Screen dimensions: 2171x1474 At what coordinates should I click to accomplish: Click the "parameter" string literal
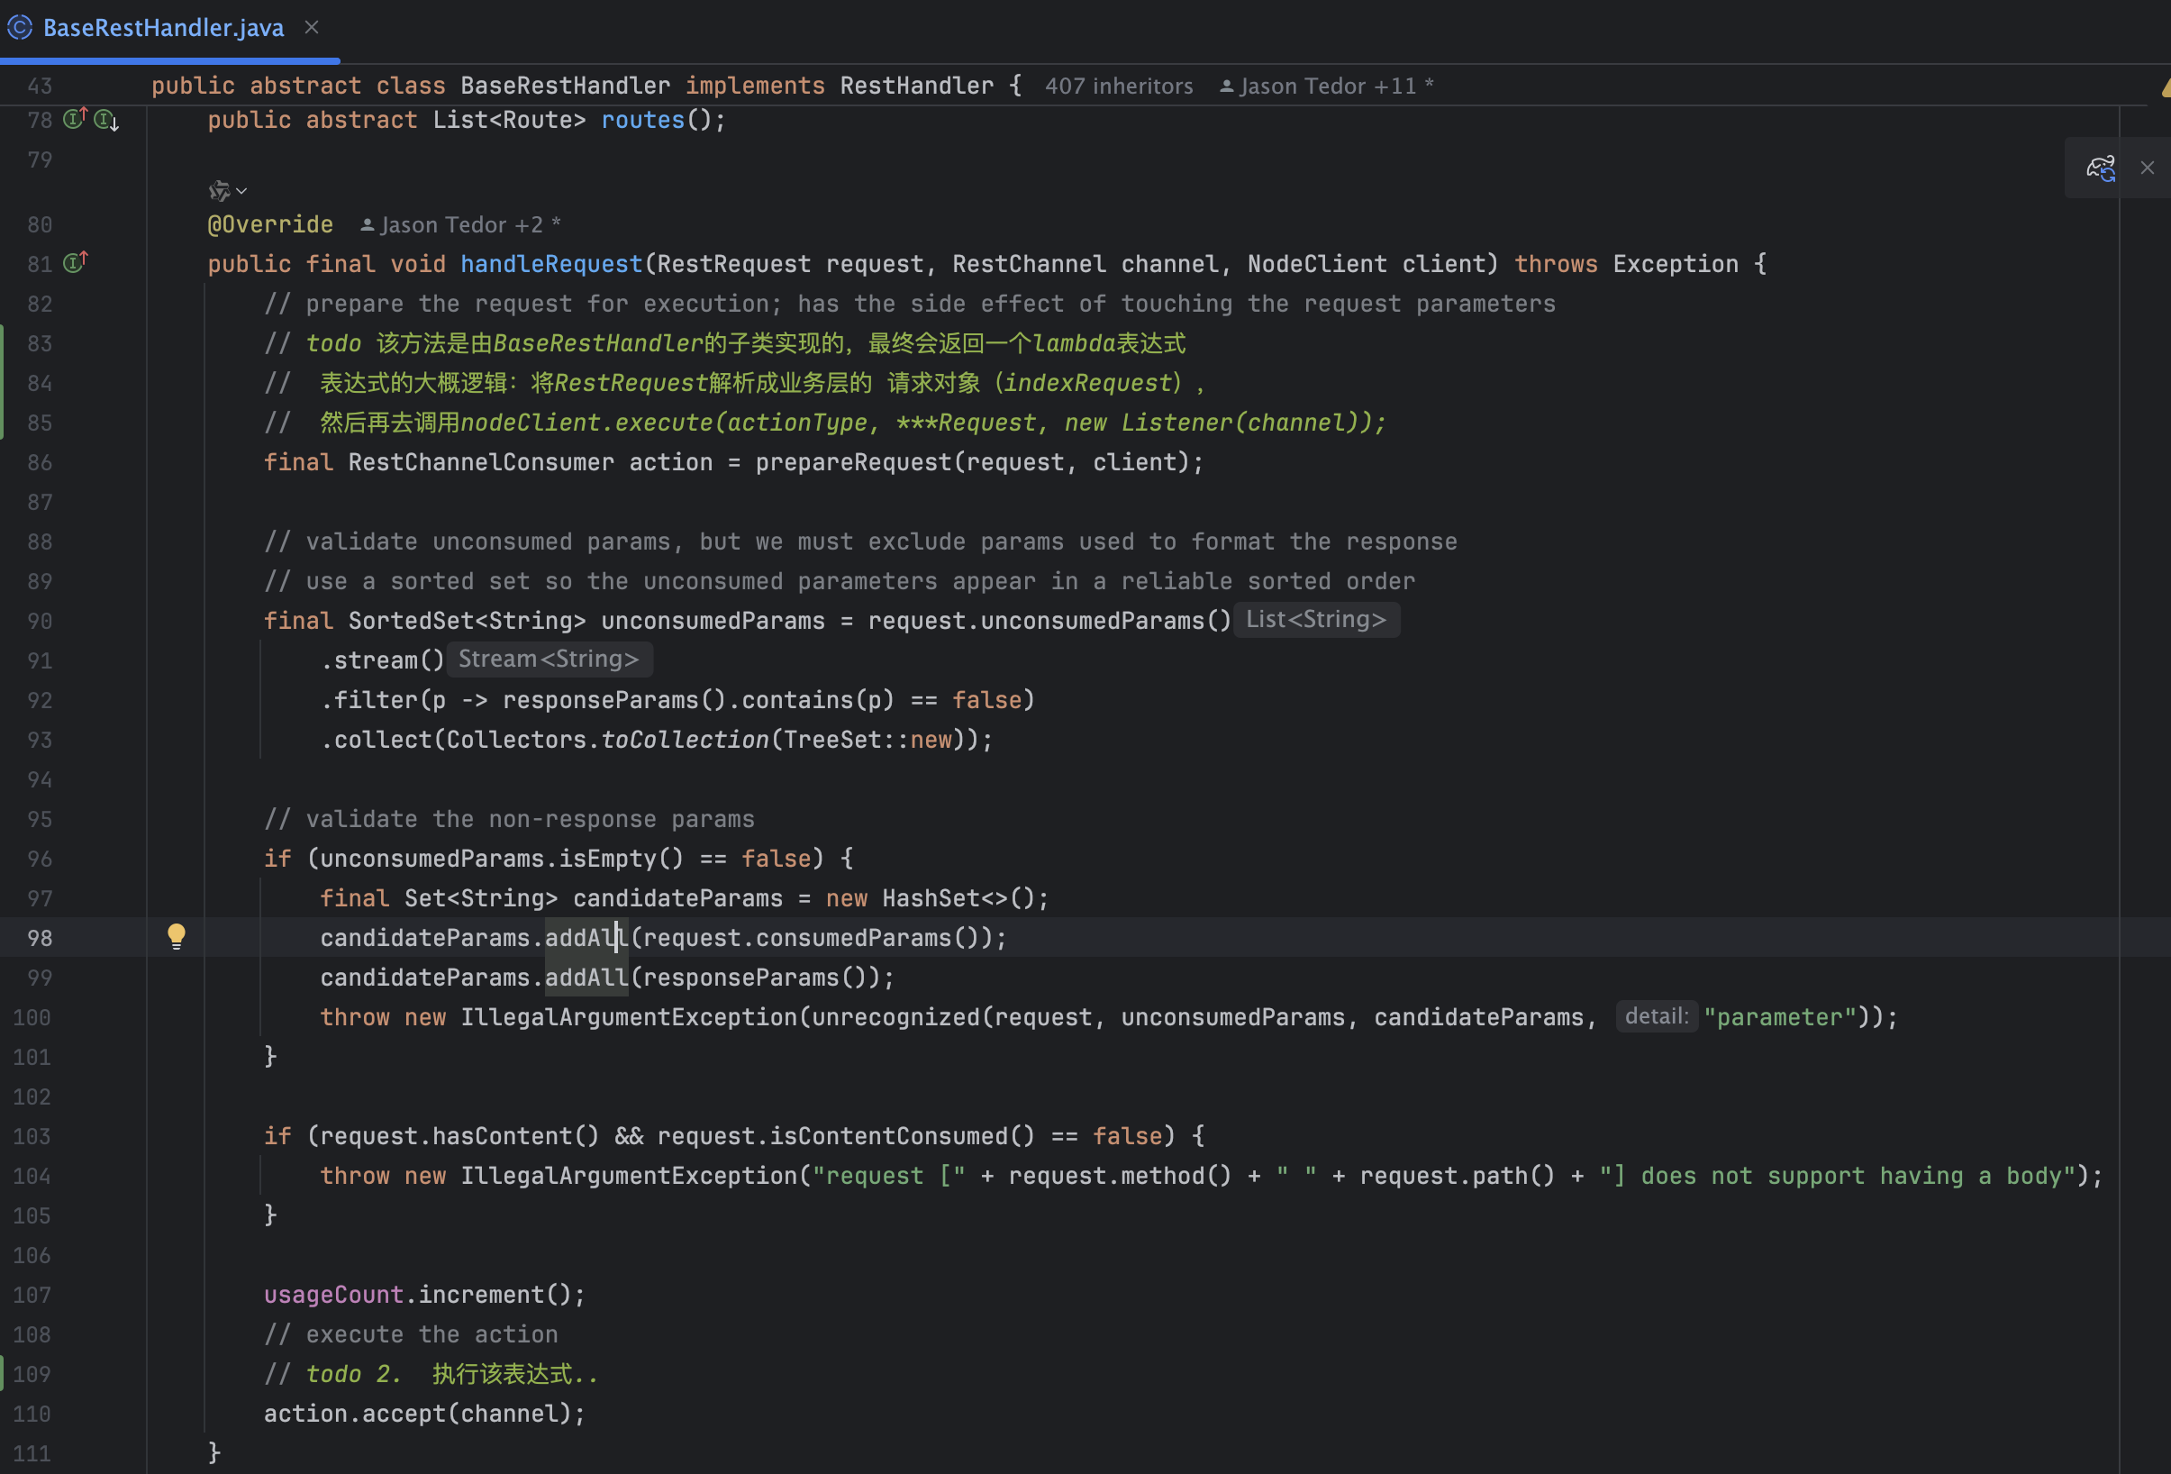(1779, 1017)
